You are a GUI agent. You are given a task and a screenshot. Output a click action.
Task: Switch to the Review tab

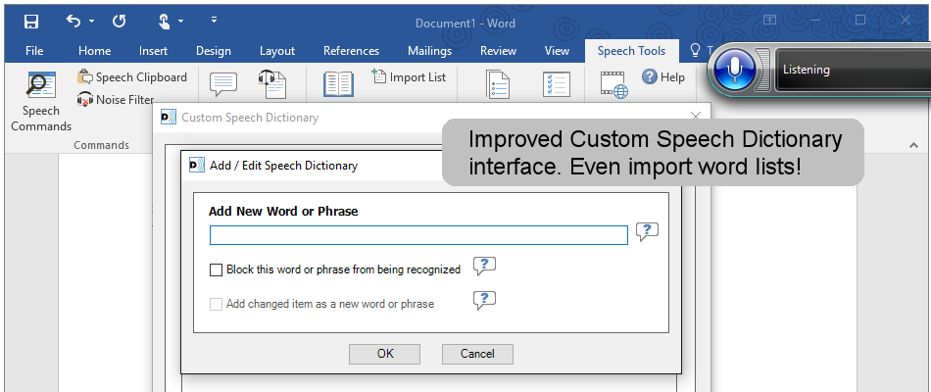[x=498, y=51]
